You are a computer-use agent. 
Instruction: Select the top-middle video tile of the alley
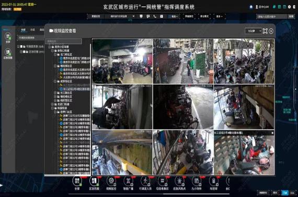183,61
